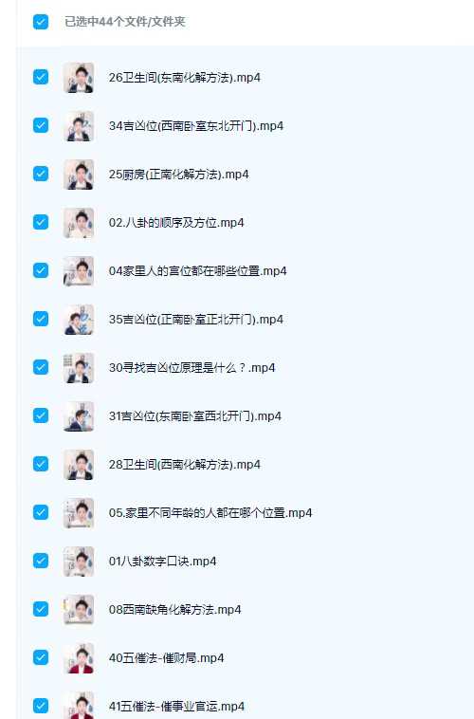
Task: Click thumbnail for 28卫生间(西南化解方法).mp4
Action: point(79,465)
